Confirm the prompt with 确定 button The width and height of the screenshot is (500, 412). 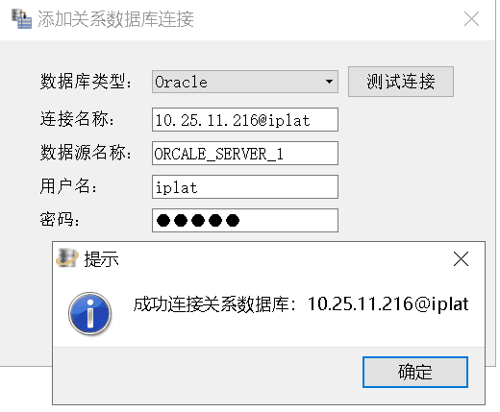click(x=415, y=372)
